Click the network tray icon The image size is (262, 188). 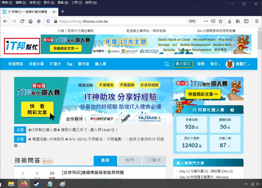pos(253,184)
